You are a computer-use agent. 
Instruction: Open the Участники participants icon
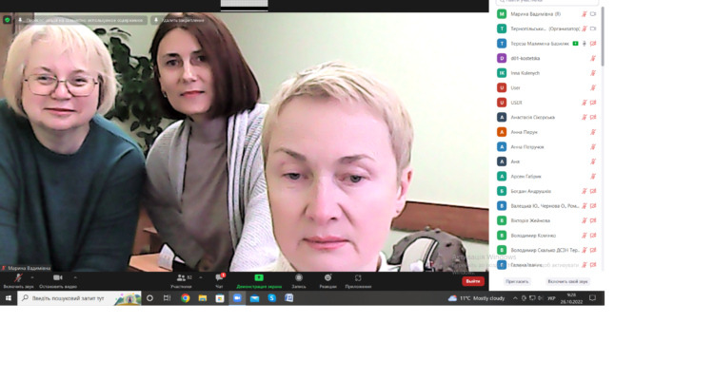tap(181, 278)
